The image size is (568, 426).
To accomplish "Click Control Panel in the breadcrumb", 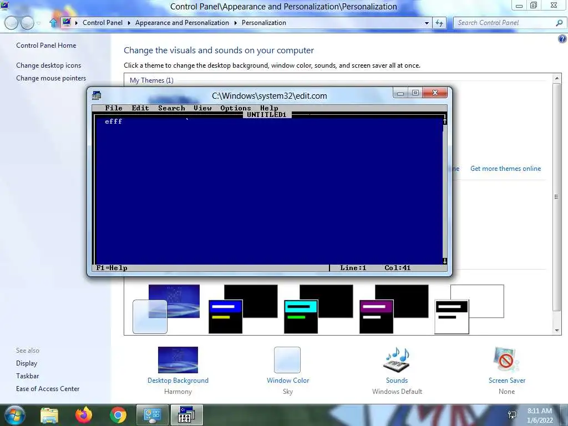I will tap(103, 22).
